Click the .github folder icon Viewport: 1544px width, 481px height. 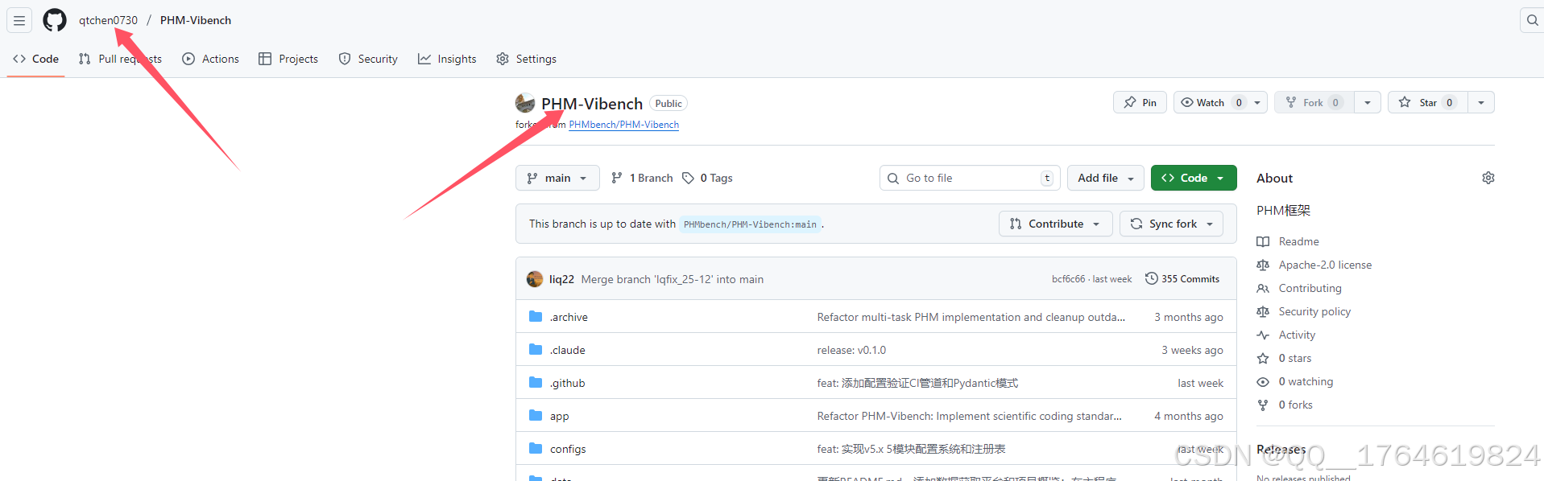pyautogui.click(x=536, y=383)
